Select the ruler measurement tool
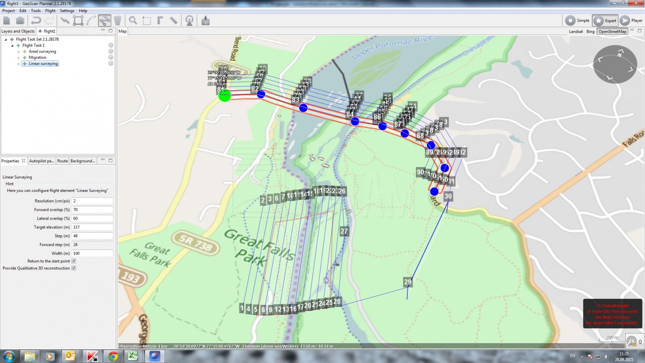645x363 pixels. tap(174, 20)
